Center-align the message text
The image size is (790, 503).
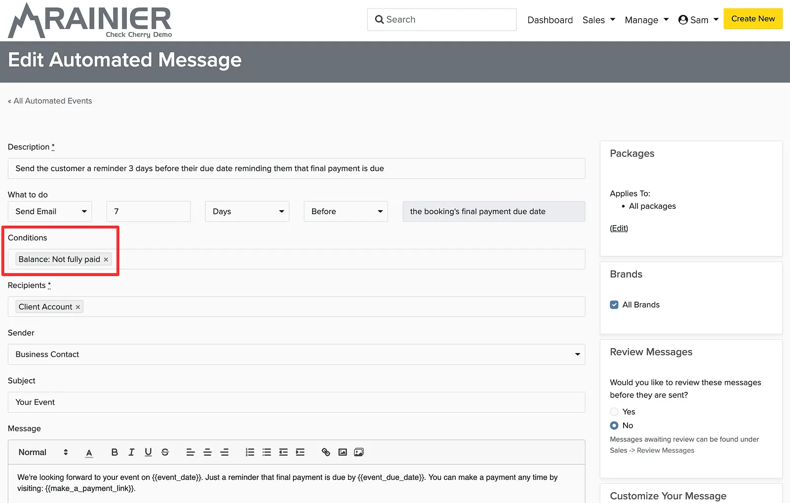pos(207,452)
